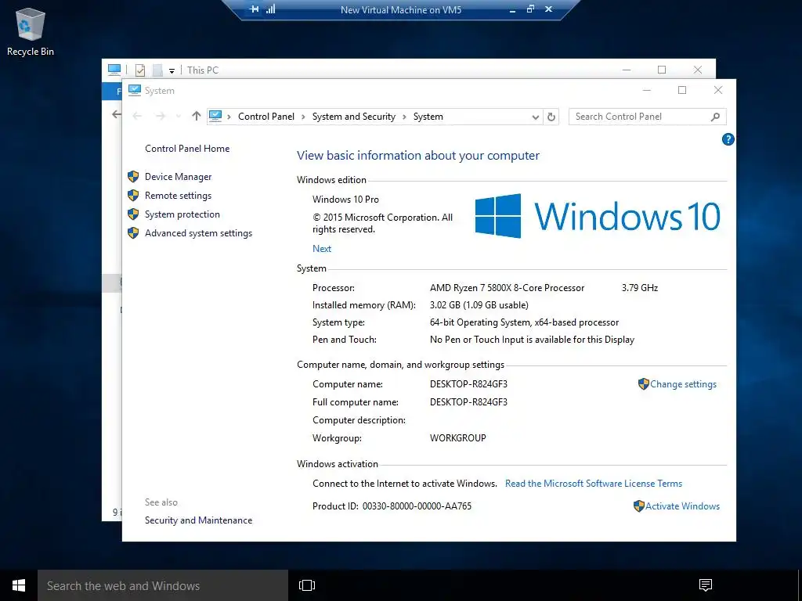Click 'View basic information about your computer' heading
Screen dimensions: 802x601
418,156
